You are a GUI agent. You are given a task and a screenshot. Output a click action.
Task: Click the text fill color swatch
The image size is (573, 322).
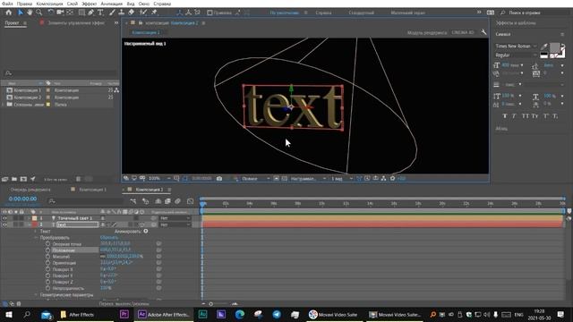click(x=555, y=47)
